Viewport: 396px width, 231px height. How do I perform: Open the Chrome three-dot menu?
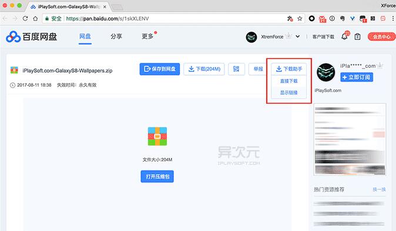pyautogui.click(x=393, y=18)
